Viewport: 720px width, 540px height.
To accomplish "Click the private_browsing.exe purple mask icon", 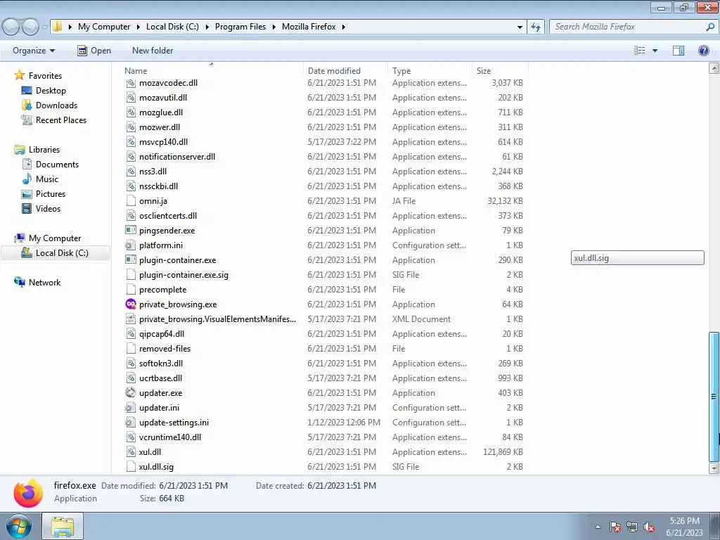I will coord(131,304).
